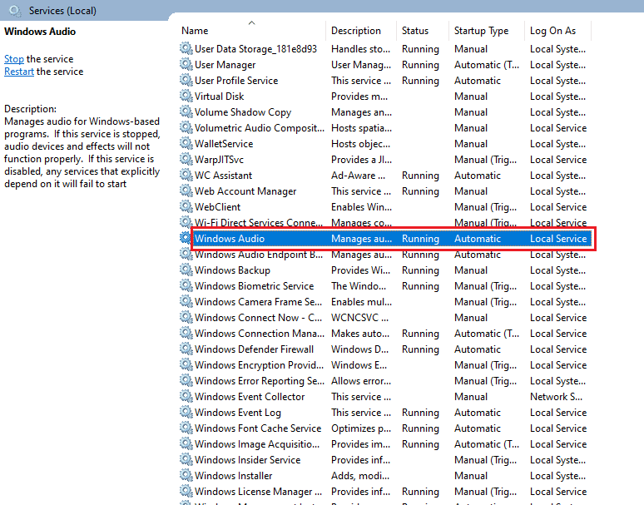644x505 pixels.
Task: Sort by the Startup Type column header
Action: click(481, 31)
